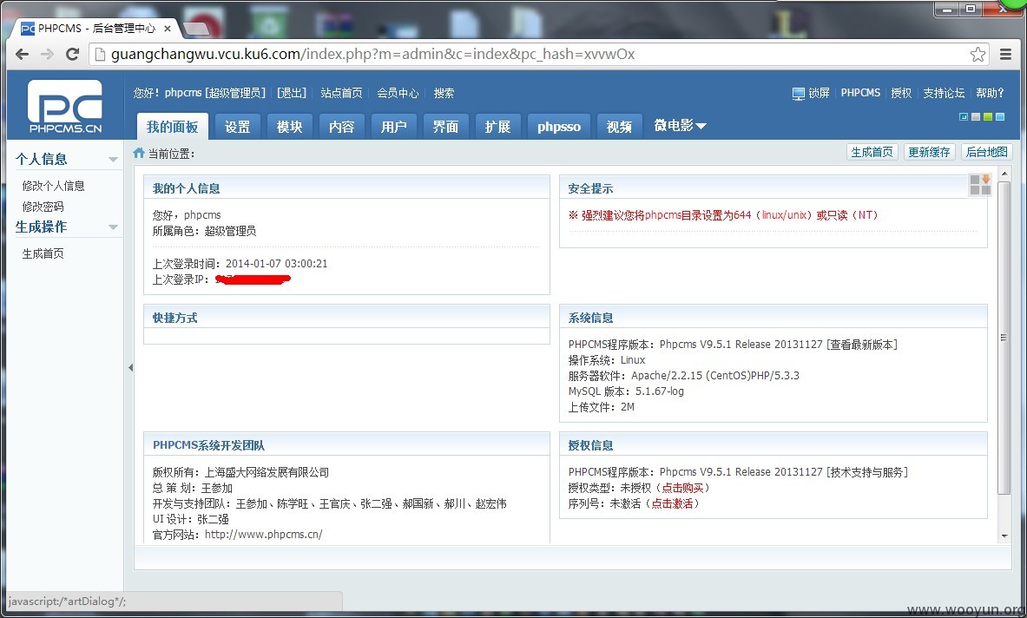Image resolution: width=1027 pixels, height=618 pixels.
Task: Open the 界面 tab
Action: (445, 127)
